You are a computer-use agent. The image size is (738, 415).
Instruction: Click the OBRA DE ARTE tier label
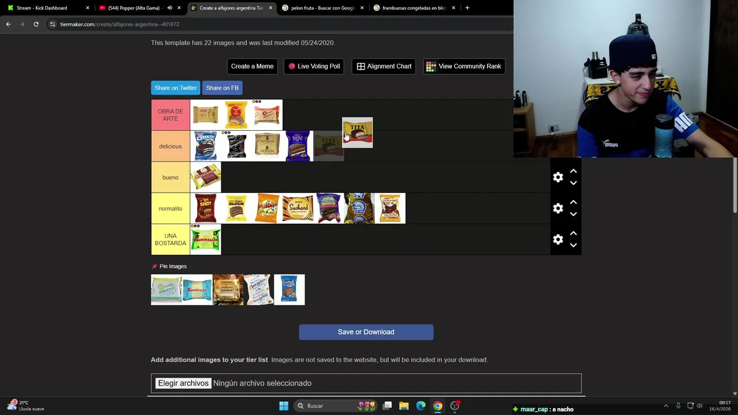[170, 115]
